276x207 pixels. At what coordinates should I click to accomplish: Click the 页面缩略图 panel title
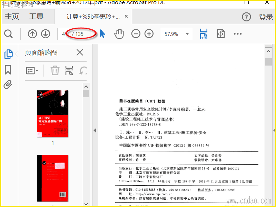pos(41,52)
